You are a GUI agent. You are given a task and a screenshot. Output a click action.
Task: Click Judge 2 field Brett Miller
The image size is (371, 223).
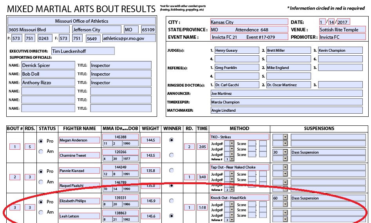[x=288, y=50]
